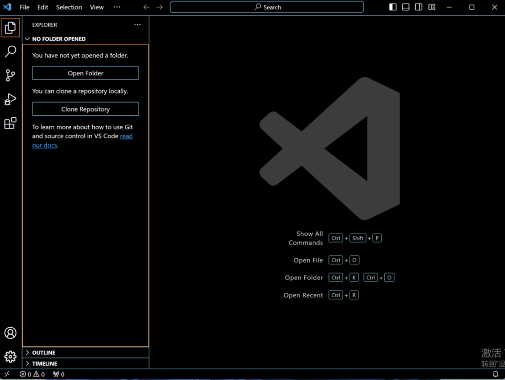The height and width of the screenshot is (380, 505).
Task: Go forward with the right arrow
Action: click(159, 7)
